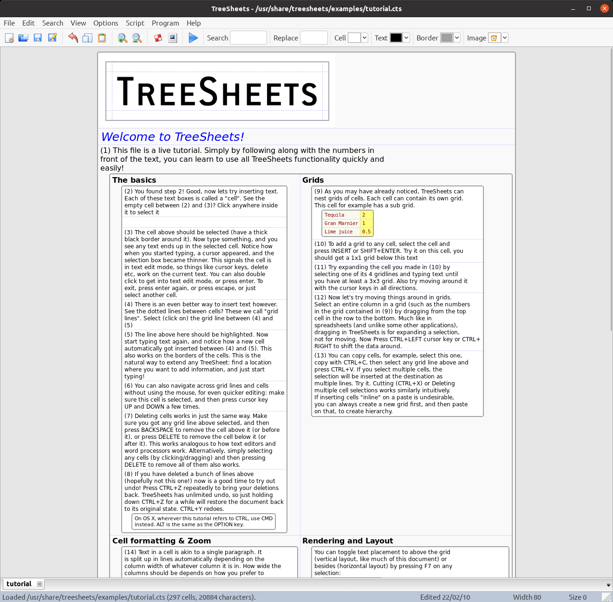The height and width of the screenshot is (602, 613).
Task: Select the TreeSheets logo image cell
Action: (x=217, y=91)
